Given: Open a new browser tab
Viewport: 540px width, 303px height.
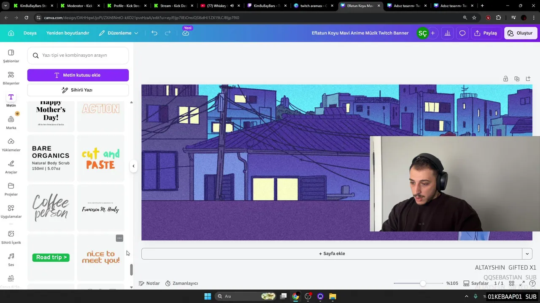Looking at the screenshot, I should (482, 6).
